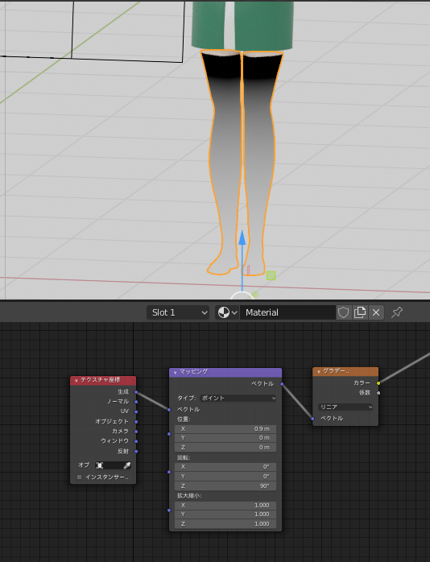Click the カメラ output socket
430x562 pixels.
click(136, 432)
